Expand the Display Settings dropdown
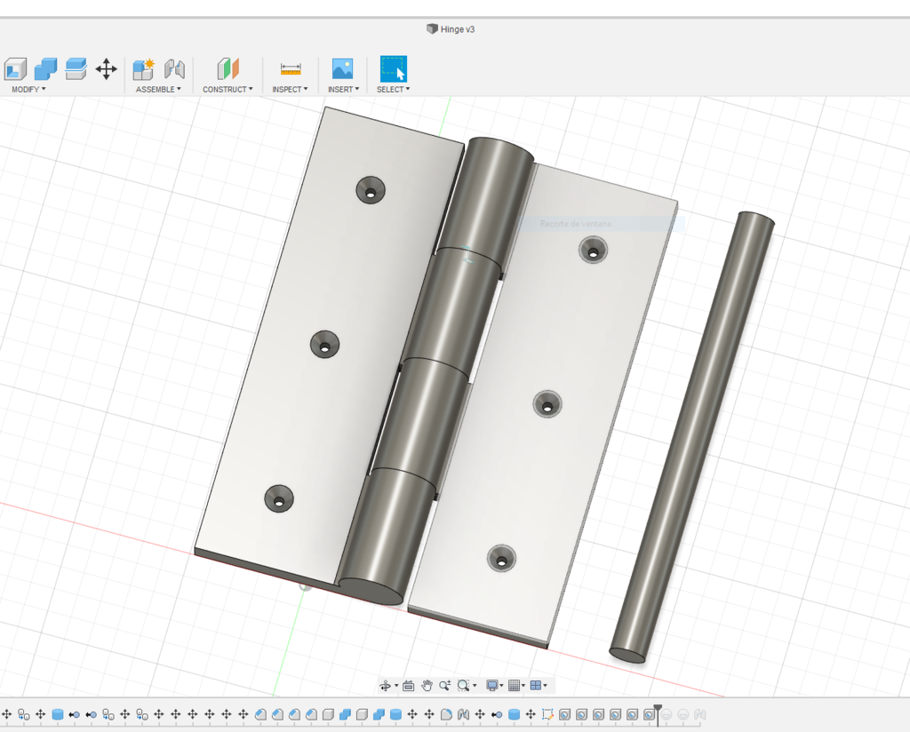Screen dimensions: 910x732 [499, 685]
